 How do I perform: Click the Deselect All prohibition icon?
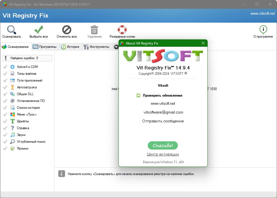tap(66, 29)
